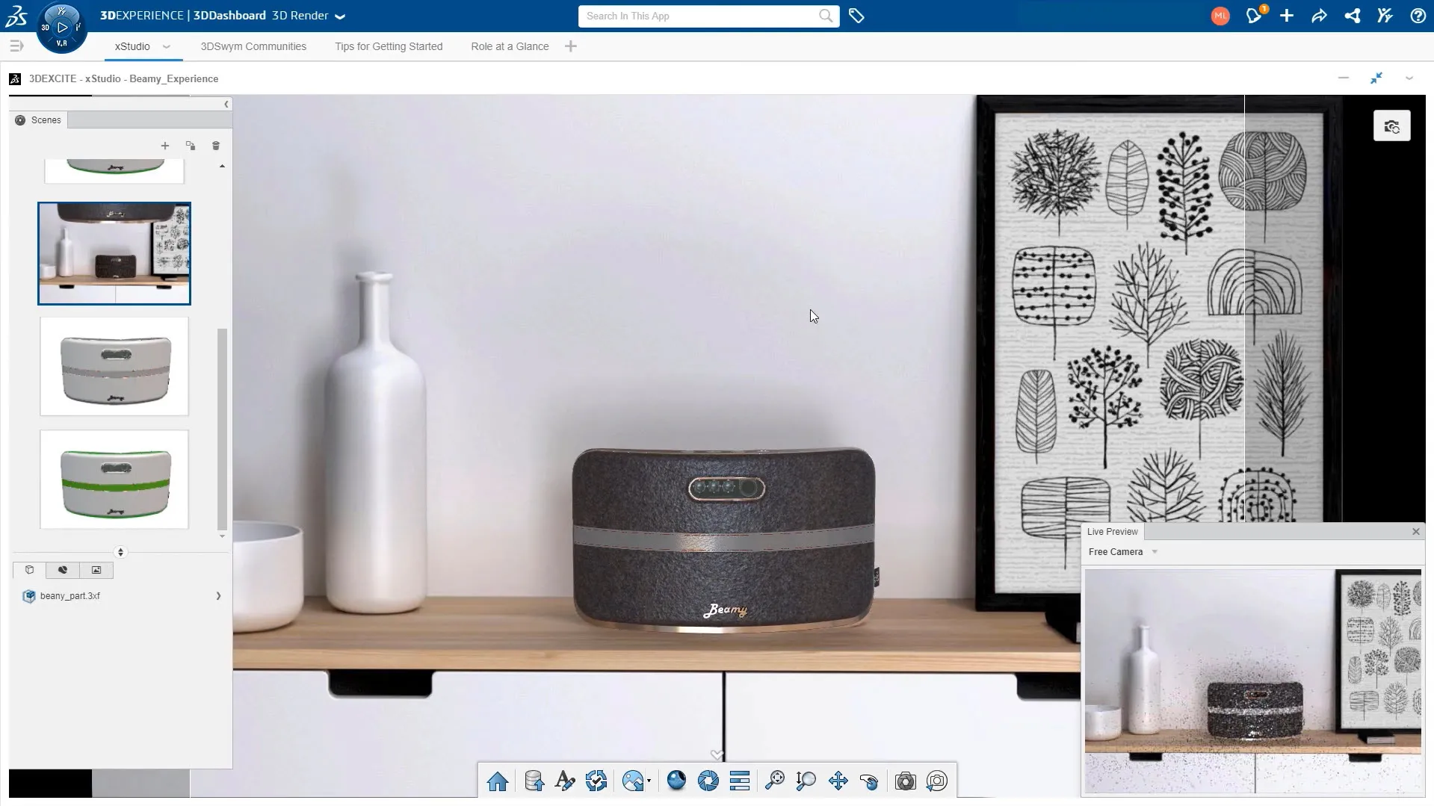Toggle the image environment tab in the left panel
This screenshot has height=806, width=1434.
pyautogui.click(x=96, y=570)
